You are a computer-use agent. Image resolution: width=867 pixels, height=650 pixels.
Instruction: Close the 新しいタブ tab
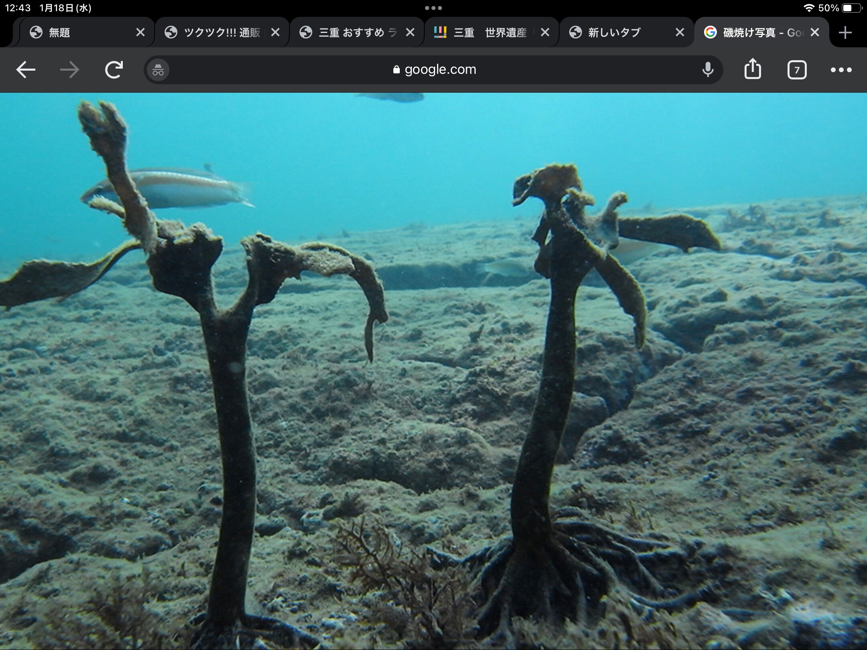[680, 32]
